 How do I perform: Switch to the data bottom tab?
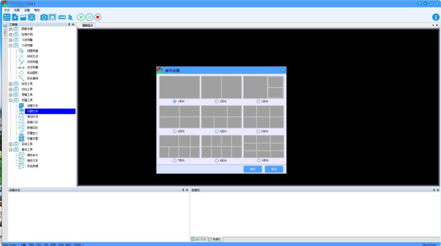click(x=215, y=239)
